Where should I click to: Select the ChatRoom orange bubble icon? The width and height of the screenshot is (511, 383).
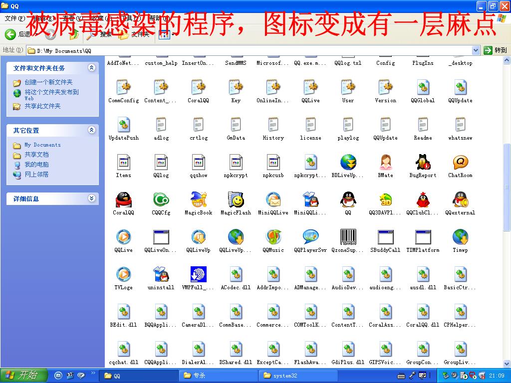pyautogui.click(x=461, y=162)
